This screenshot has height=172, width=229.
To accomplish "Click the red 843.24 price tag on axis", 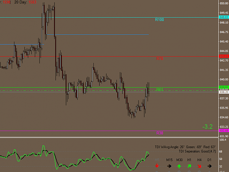I will coord(224,56).
